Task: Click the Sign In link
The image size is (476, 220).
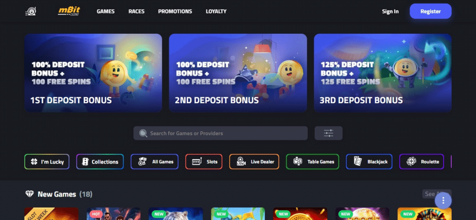Action: (390, 11)
